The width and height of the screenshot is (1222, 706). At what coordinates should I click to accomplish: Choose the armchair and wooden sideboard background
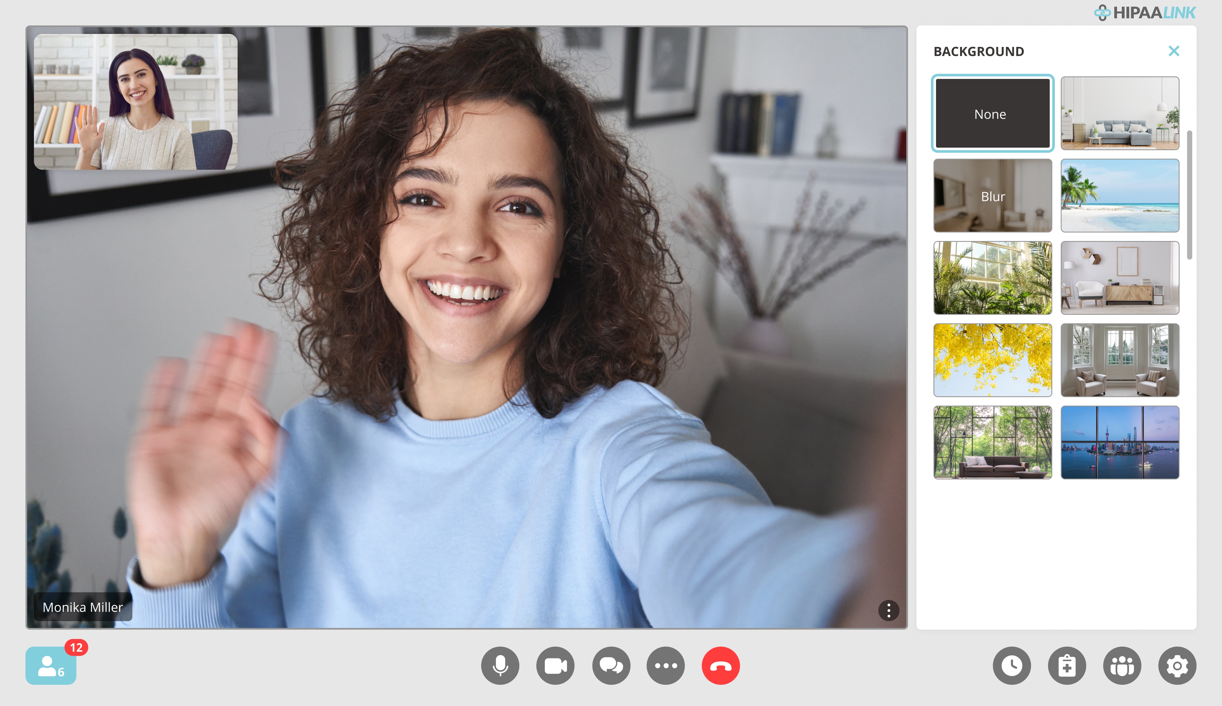[x=1120, y=278]
